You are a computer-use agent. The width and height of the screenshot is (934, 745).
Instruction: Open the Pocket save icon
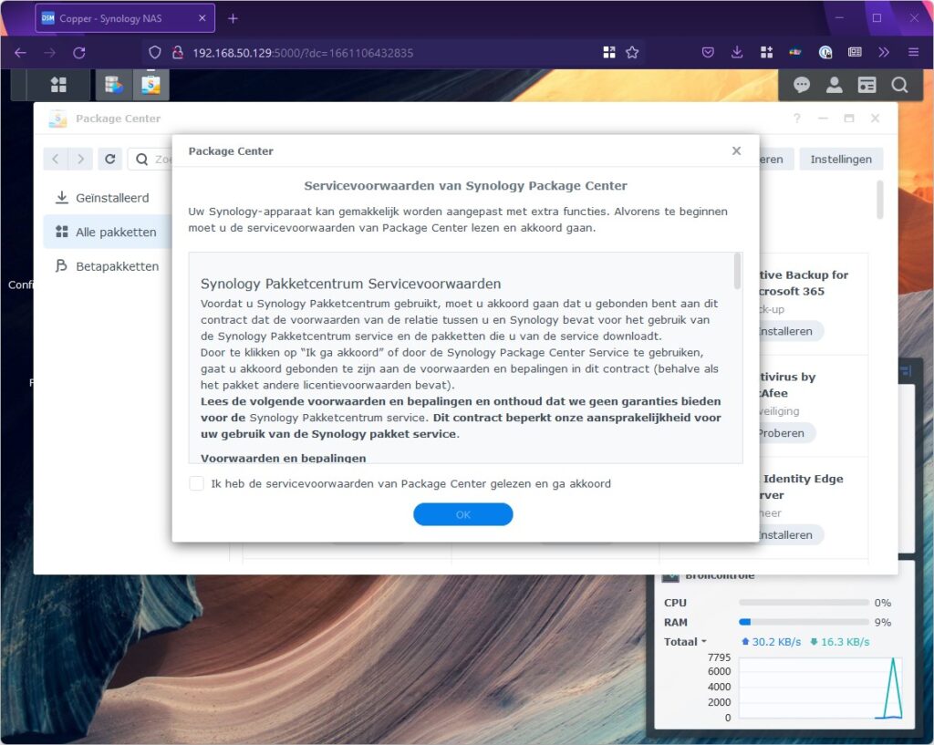coord(708,53)
